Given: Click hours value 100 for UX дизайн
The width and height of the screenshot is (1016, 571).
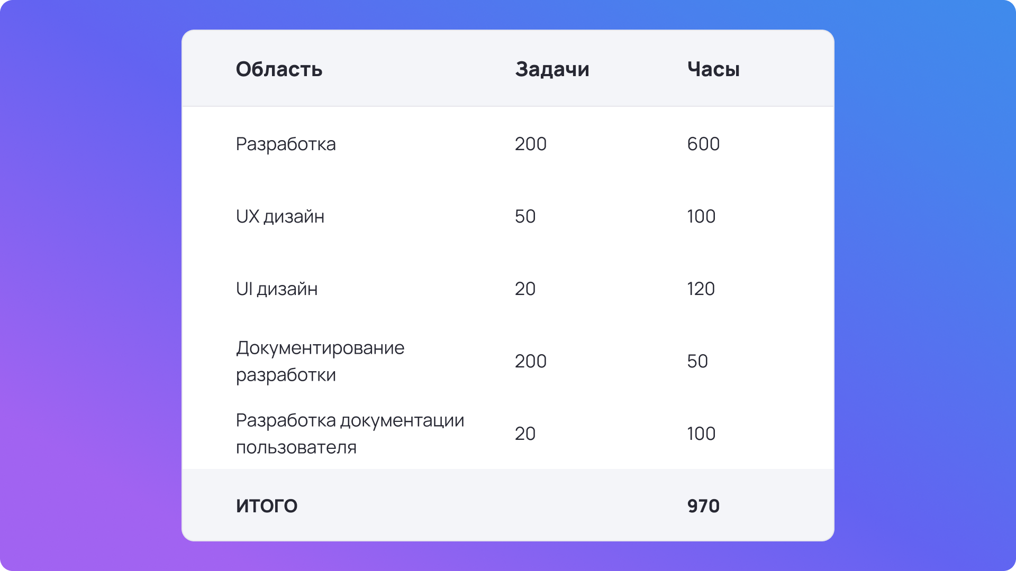Looking at the screenshot, I should [x=701, y=216].
